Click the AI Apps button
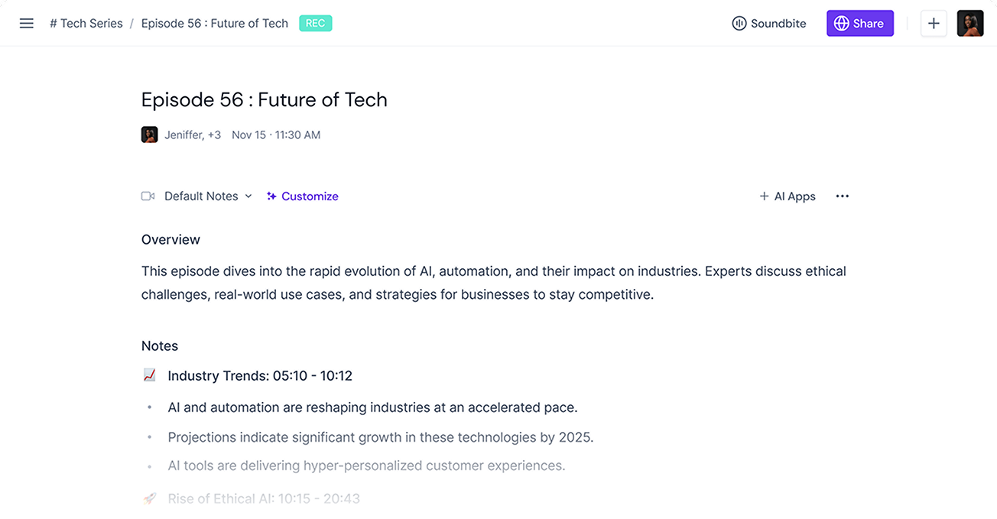This screenshot has height=519, width=997. (x=788, y=196)
